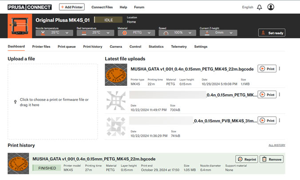This screenshot has height=180, width=300.
Task: Switch to the Print queue tab
Action: (67, 46)
